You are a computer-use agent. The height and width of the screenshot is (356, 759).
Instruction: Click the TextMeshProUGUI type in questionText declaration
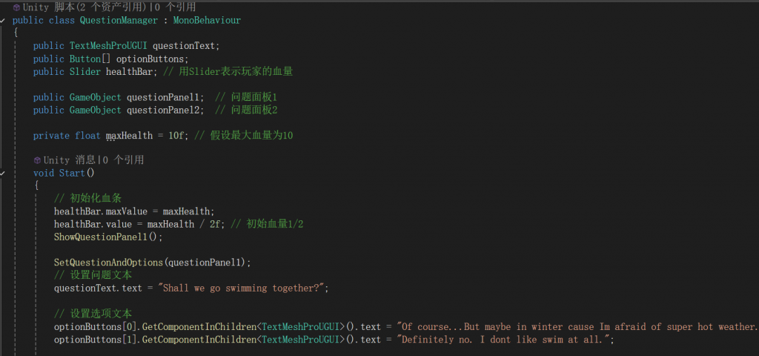(108, 45)
